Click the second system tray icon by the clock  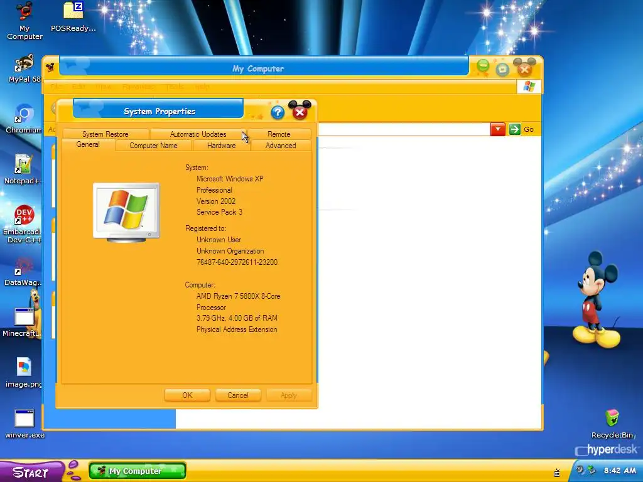pyautogui.click(x=591, y=470)
